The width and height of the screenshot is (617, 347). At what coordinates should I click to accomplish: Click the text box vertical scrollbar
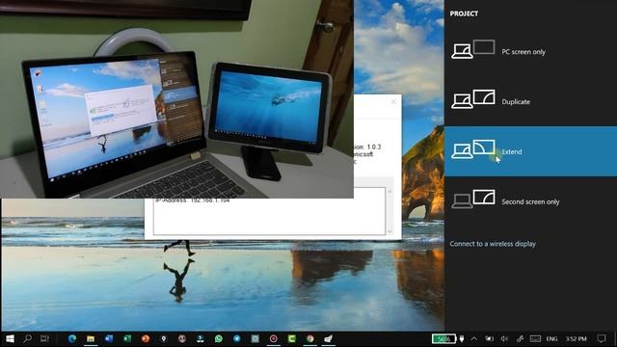click(x=389, y=211)
